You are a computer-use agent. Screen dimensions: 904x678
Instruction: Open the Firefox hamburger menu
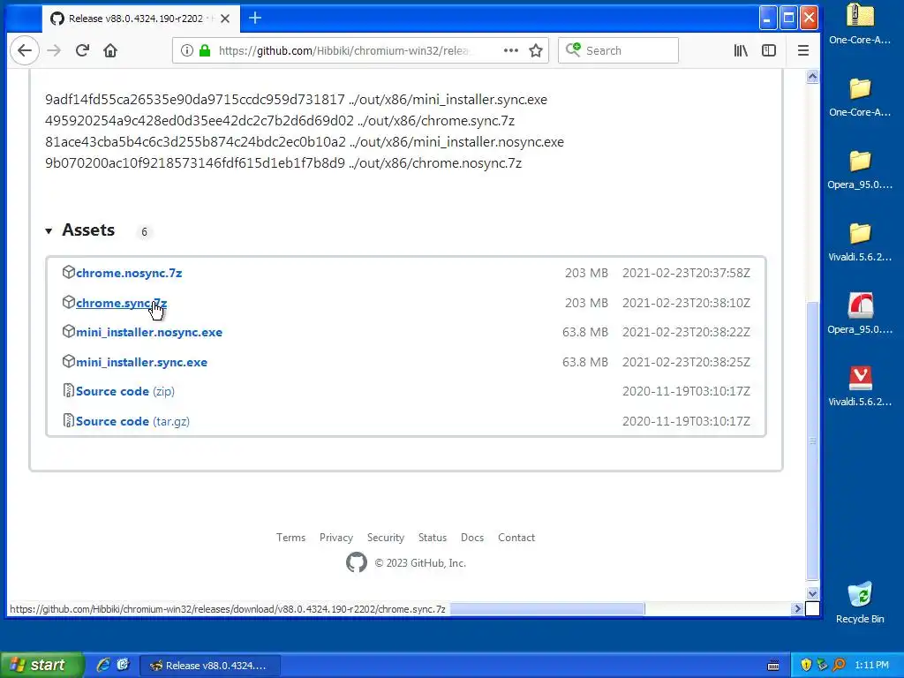(x=803, y=50)
